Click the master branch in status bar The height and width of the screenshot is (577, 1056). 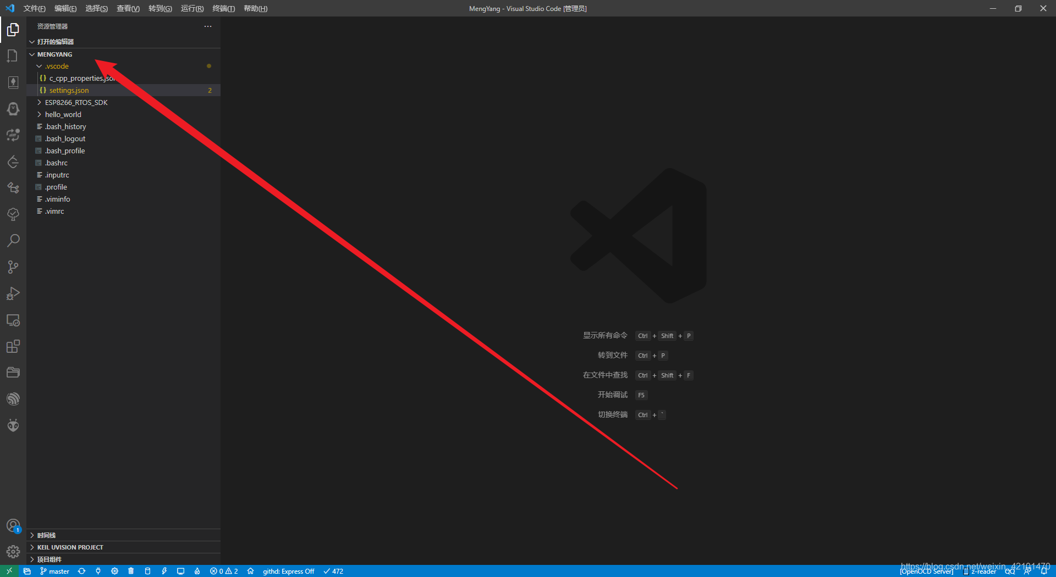54,571
